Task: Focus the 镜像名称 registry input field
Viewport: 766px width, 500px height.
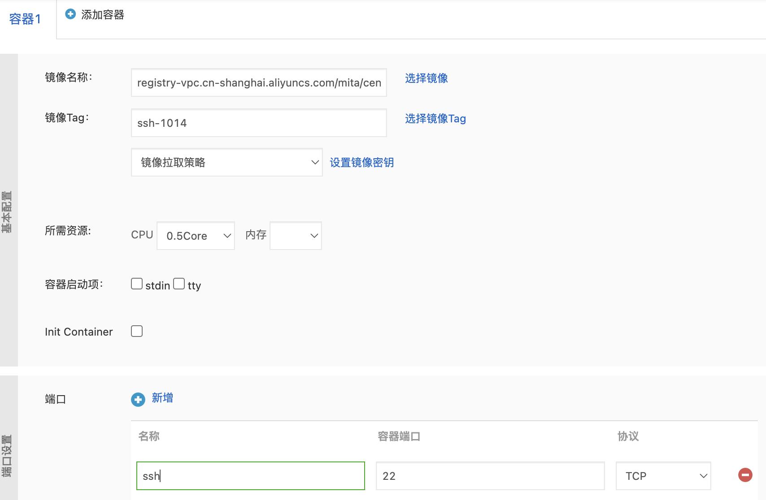Action: pos(259,82)
